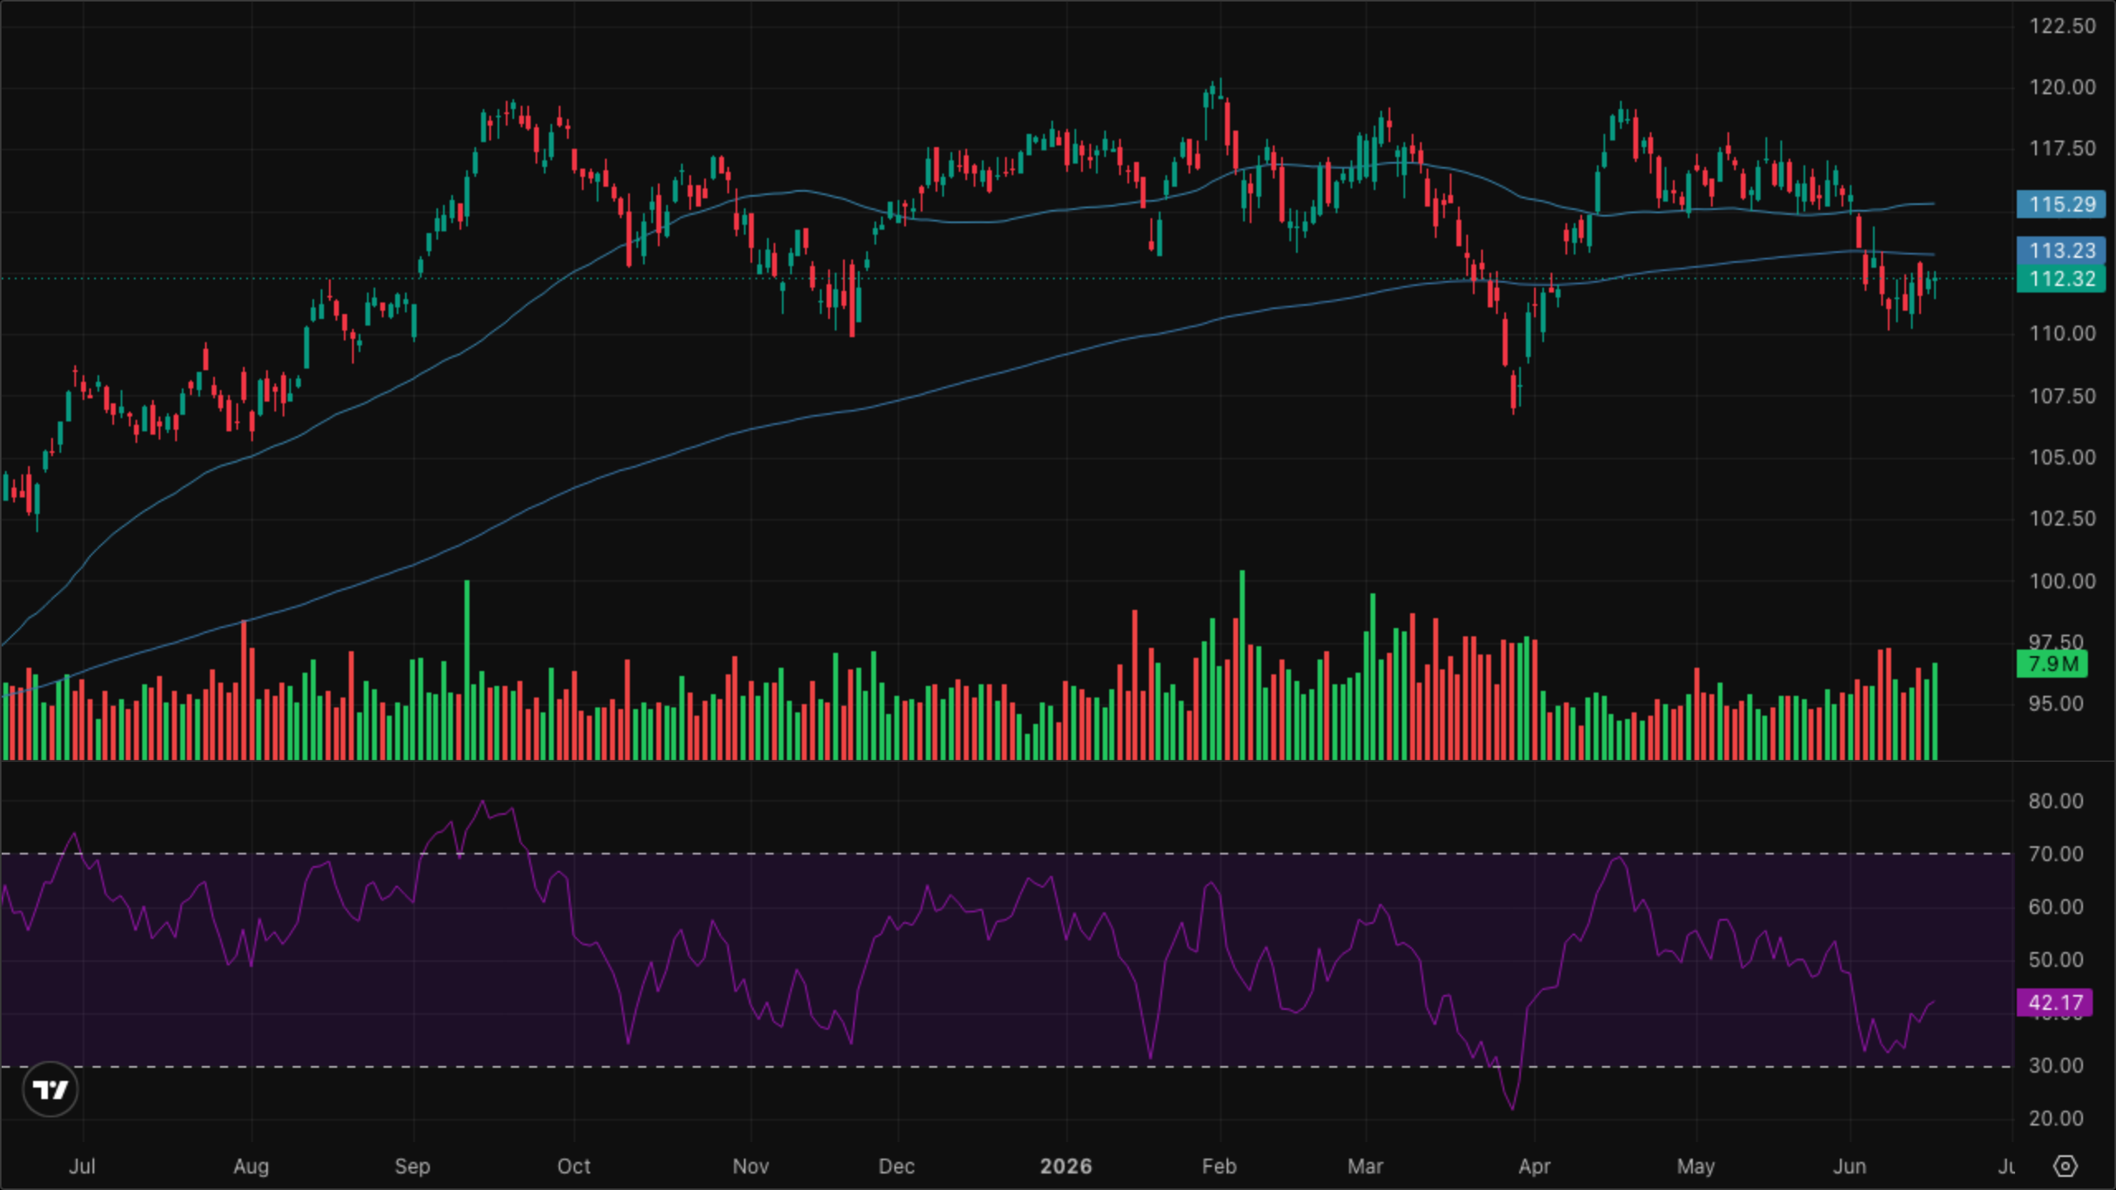Click the RSI line's lowest dip below 30
This screenshot has height=1190, width=2116.
1513,1107
